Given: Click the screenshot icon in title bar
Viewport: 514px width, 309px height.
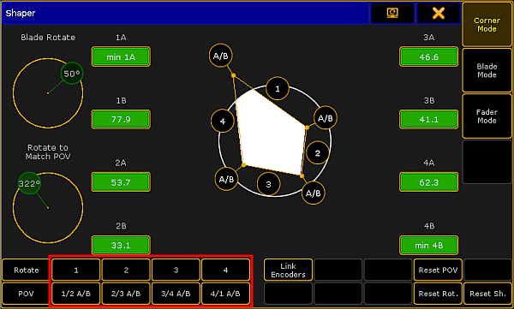Looking at the screenshot, I should tap(392, 13).
